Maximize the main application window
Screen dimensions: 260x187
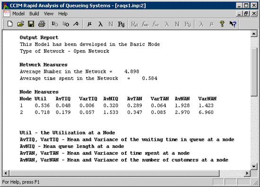click(246, 6)
